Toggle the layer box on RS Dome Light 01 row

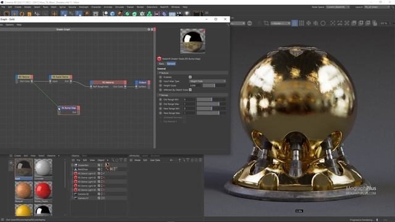point(99,173)
